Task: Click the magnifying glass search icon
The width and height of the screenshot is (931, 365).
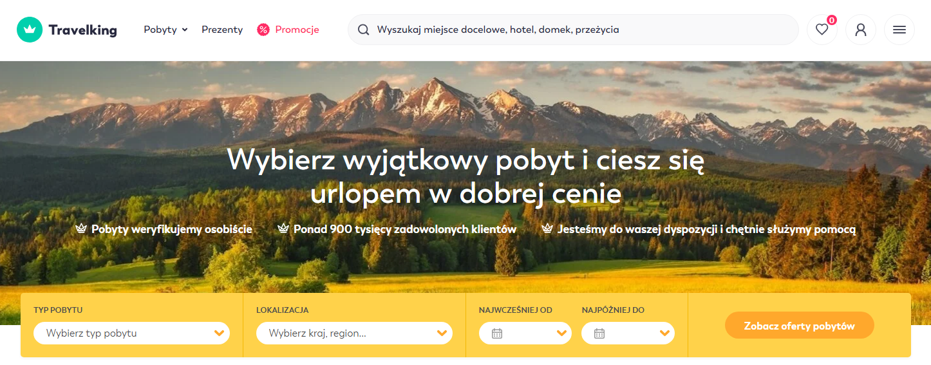Action: [x=364, y=30]
